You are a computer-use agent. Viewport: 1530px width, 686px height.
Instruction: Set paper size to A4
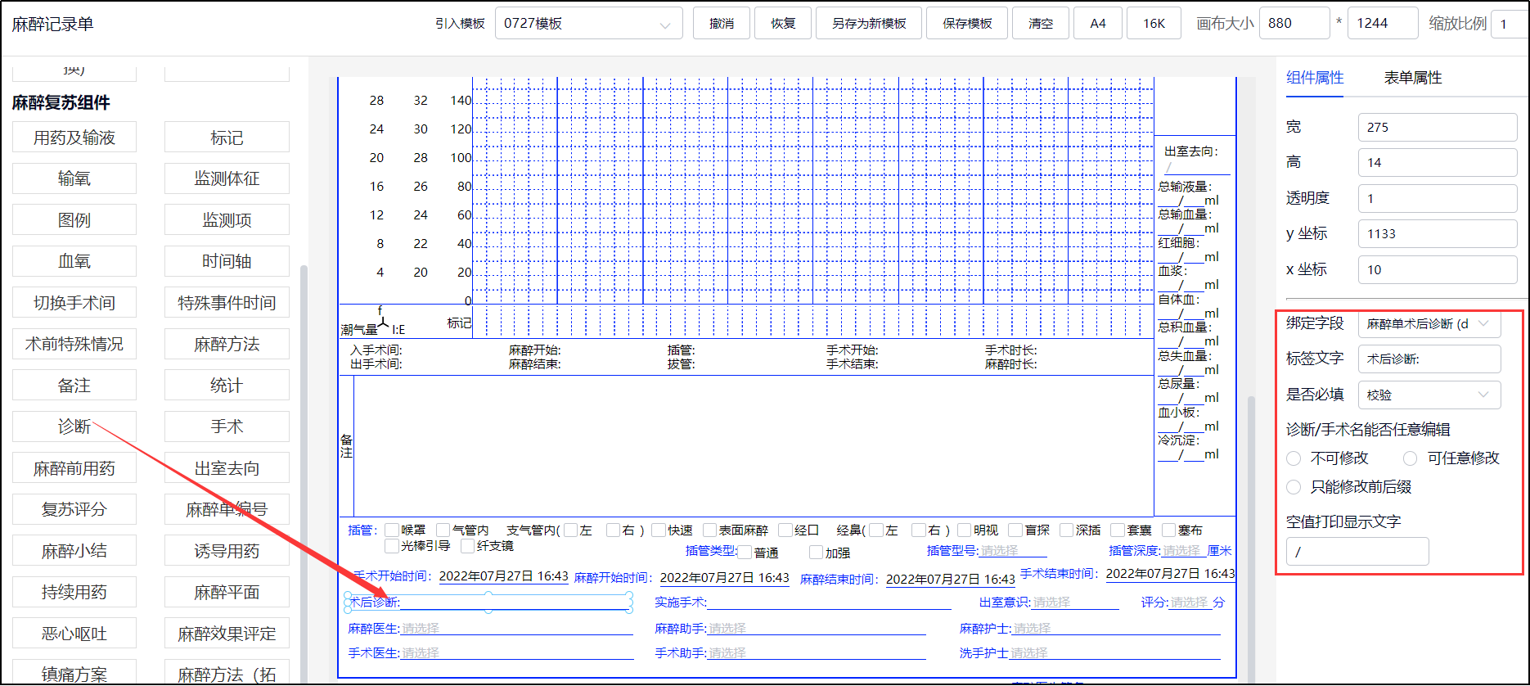1098,24
